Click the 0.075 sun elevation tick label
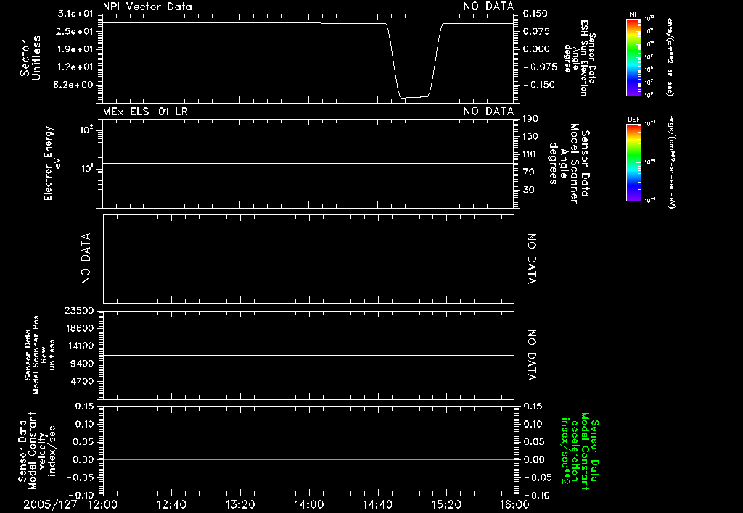This screenshot has width=743, height=513. pos(536,31)
